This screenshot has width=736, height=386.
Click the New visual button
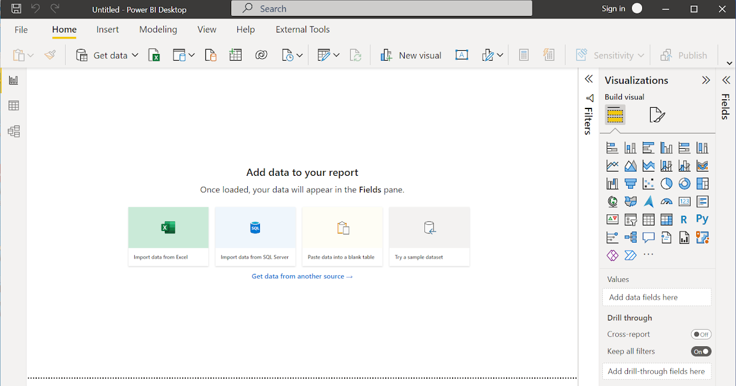(x=411, y=55)
